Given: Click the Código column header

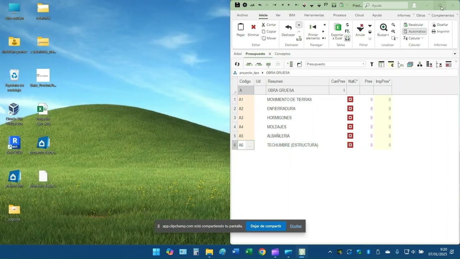Looking at the screenshot, I should (246, 82).
